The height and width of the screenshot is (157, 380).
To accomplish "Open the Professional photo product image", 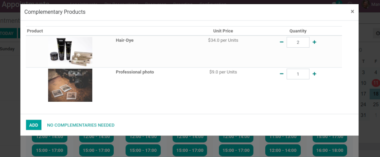I will pos(70,85).
